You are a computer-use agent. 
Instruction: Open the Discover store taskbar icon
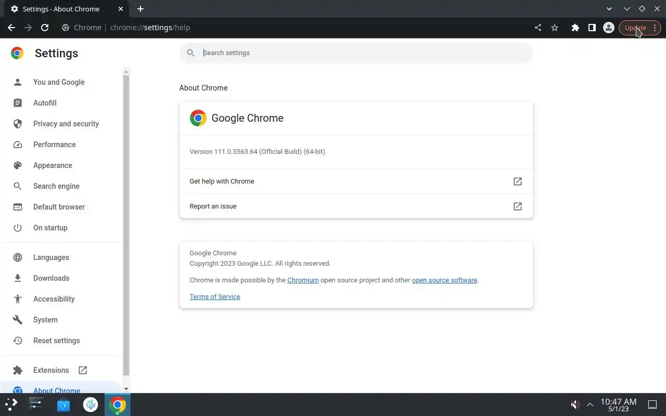(x=63, y=404)
